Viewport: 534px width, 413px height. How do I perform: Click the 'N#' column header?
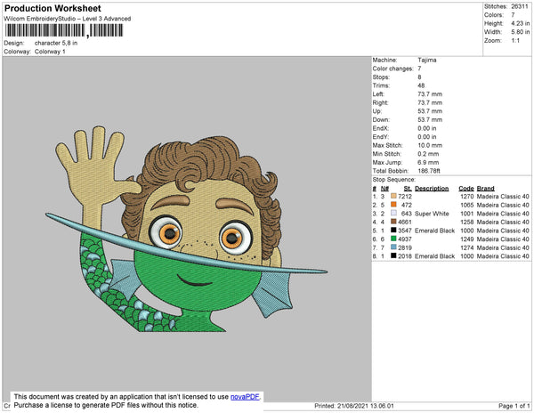(x=384, y=189)
